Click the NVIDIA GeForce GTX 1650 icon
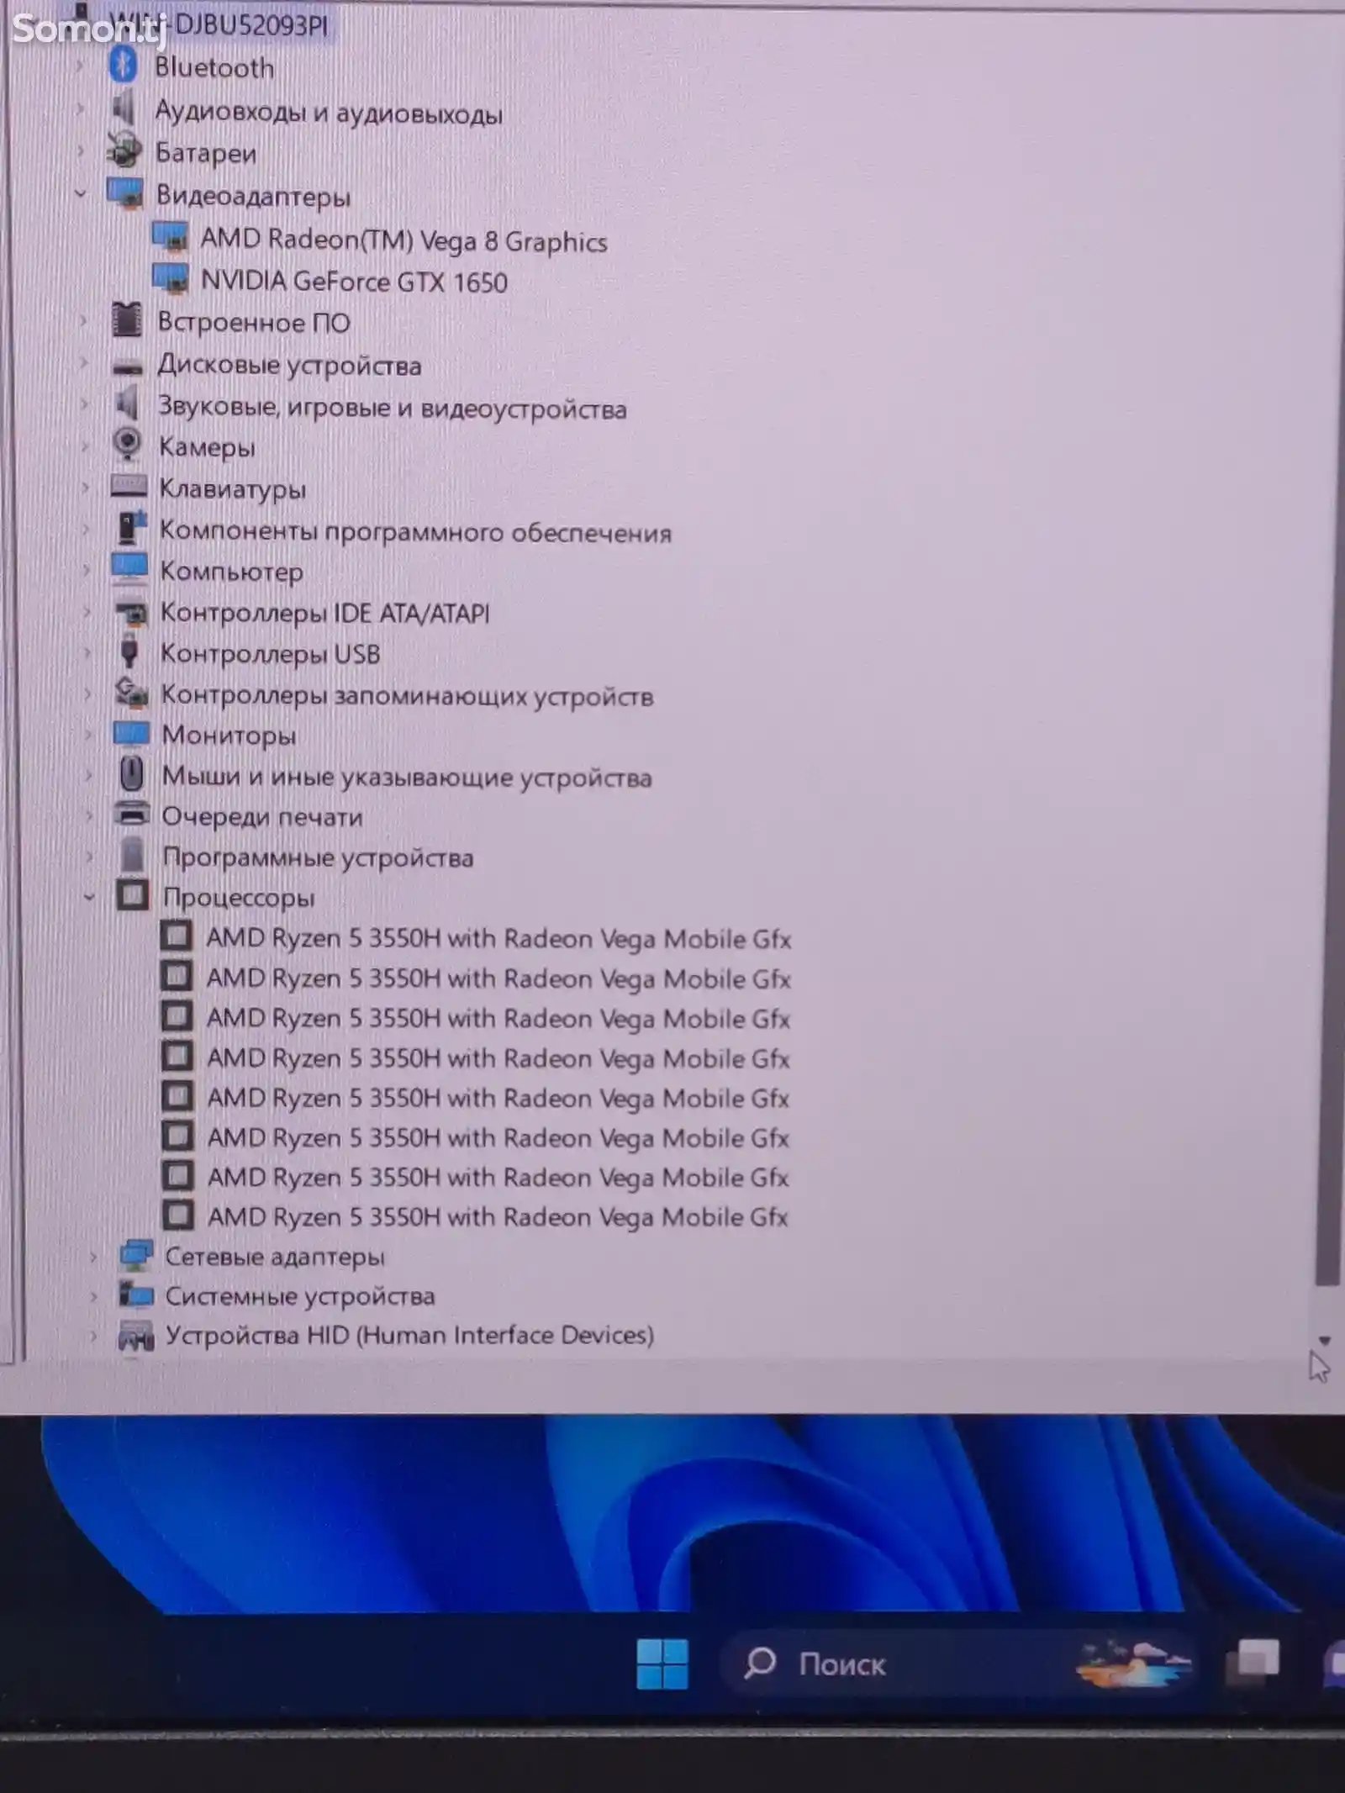 171,280
